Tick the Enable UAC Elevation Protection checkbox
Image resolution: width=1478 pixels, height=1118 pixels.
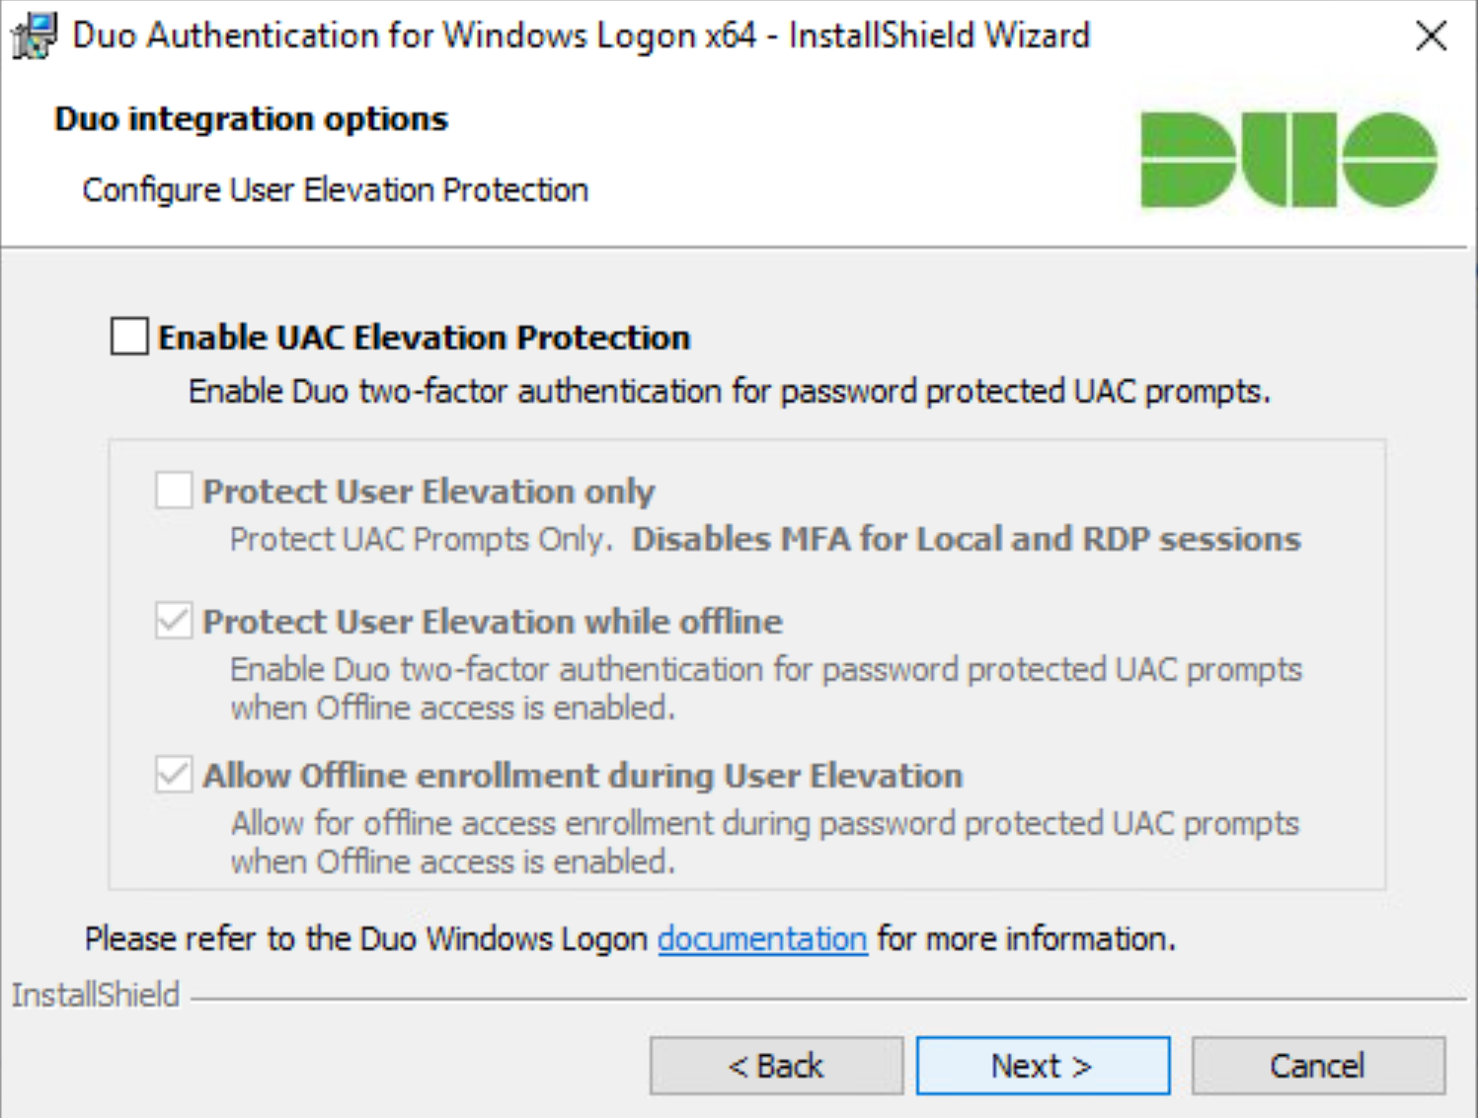(x=130, y=336)
